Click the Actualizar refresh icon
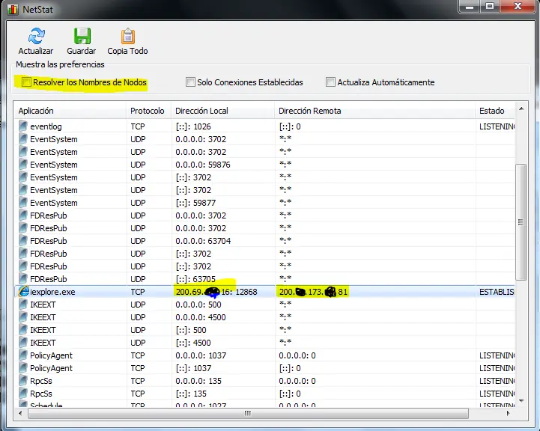Screen dimensions: 540x431 click(37, 36)
